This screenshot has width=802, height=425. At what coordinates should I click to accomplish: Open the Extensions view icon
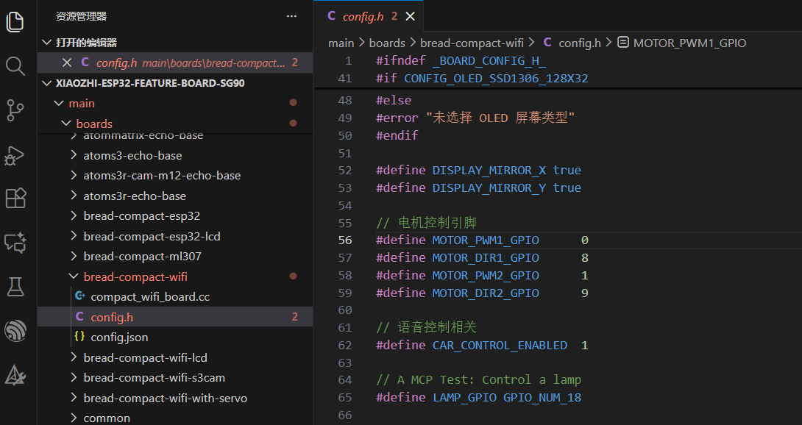point(15,199)
